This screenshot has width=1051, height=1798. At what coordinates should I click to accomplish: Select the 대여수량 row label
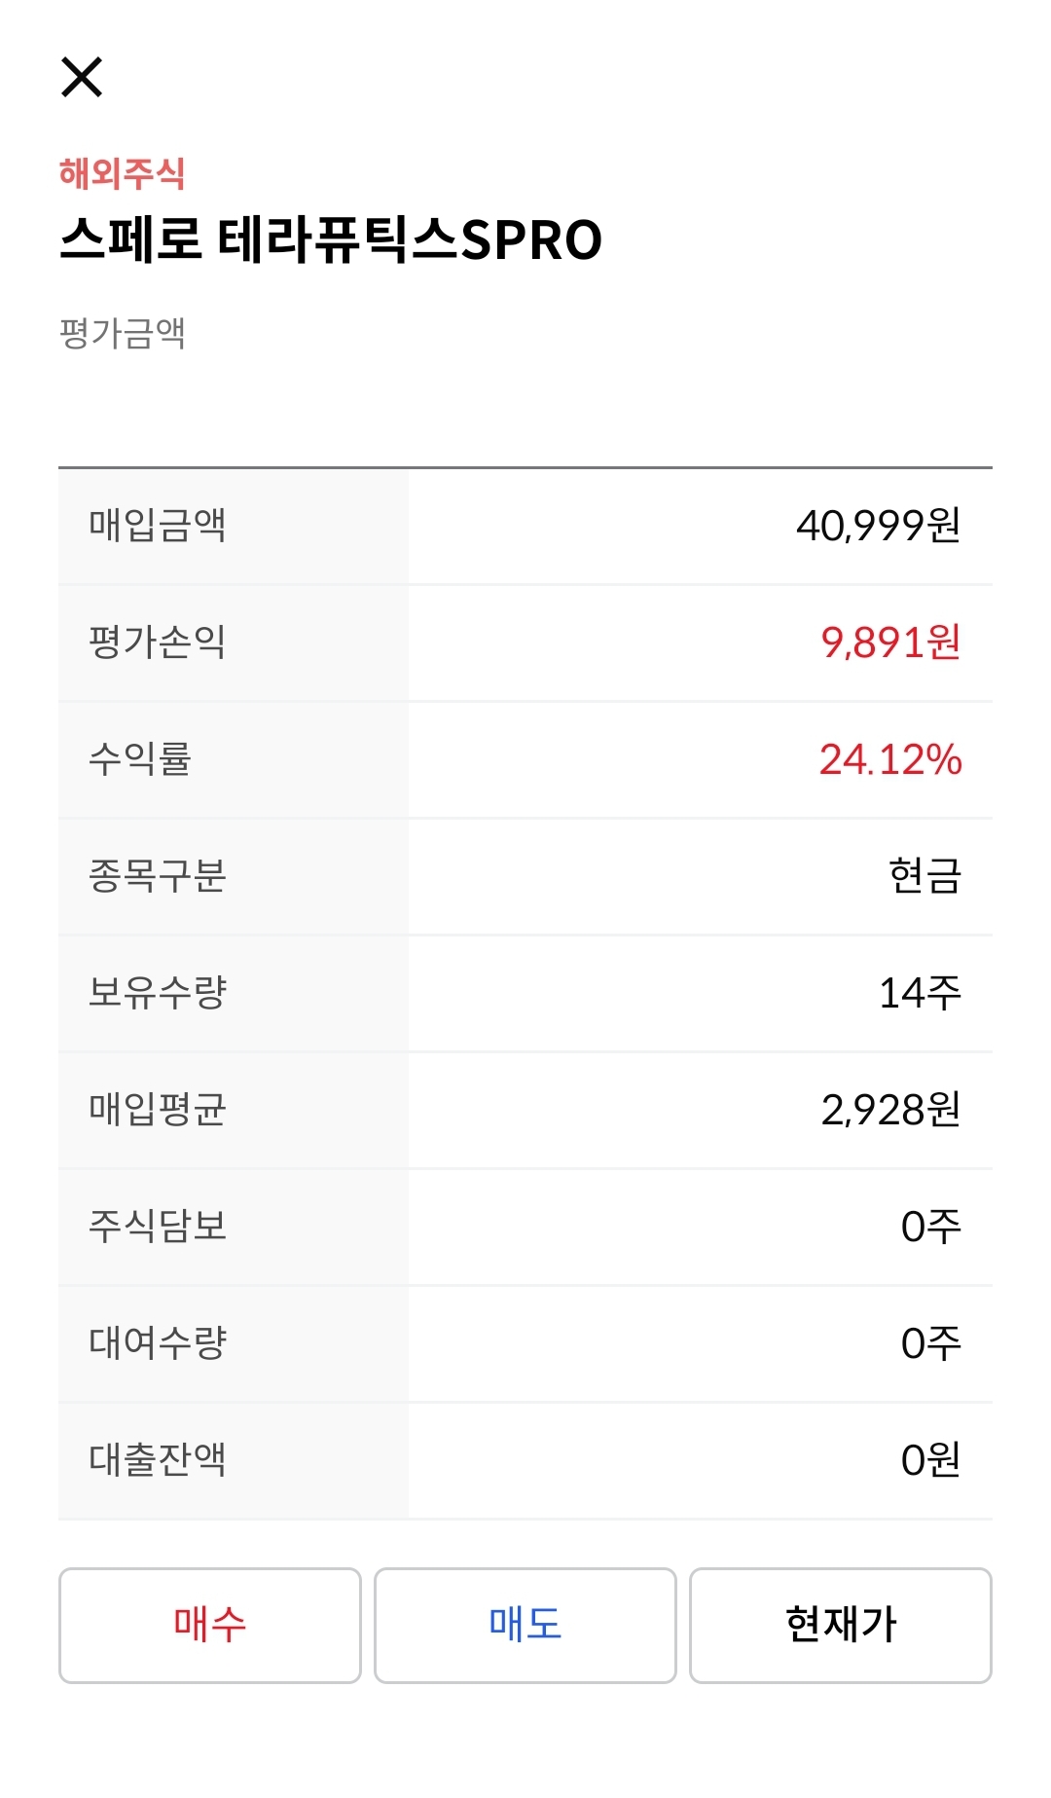(x=158, y=1343)
